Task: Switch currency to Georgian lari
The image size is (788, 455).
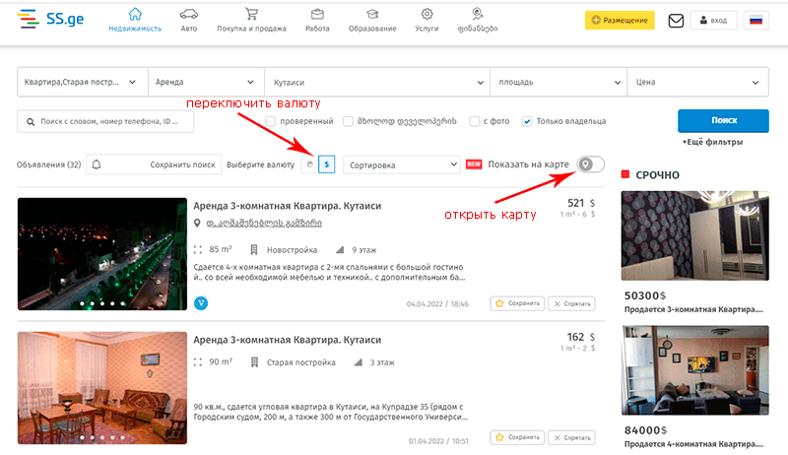Action: coord(309,164)
